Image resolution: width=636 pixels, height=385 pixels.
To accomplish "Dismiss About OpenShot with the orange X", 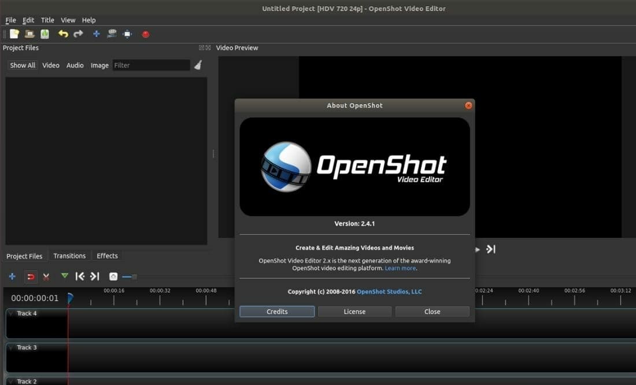I will point(468,105).
